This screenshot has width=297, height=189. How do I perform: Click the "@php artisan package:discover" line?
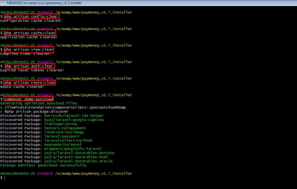(36, 111)
